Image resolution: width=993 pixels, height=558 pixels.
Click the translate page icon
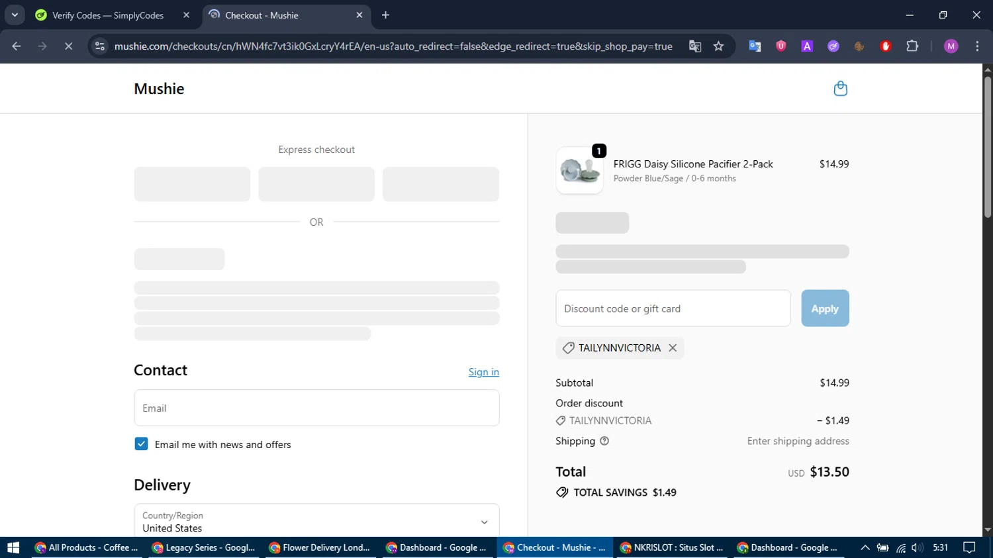(x=695, y=46)
